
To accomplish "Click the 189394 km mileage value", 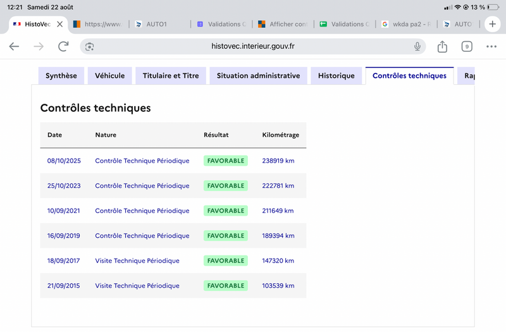I will [x=278, y=236].
